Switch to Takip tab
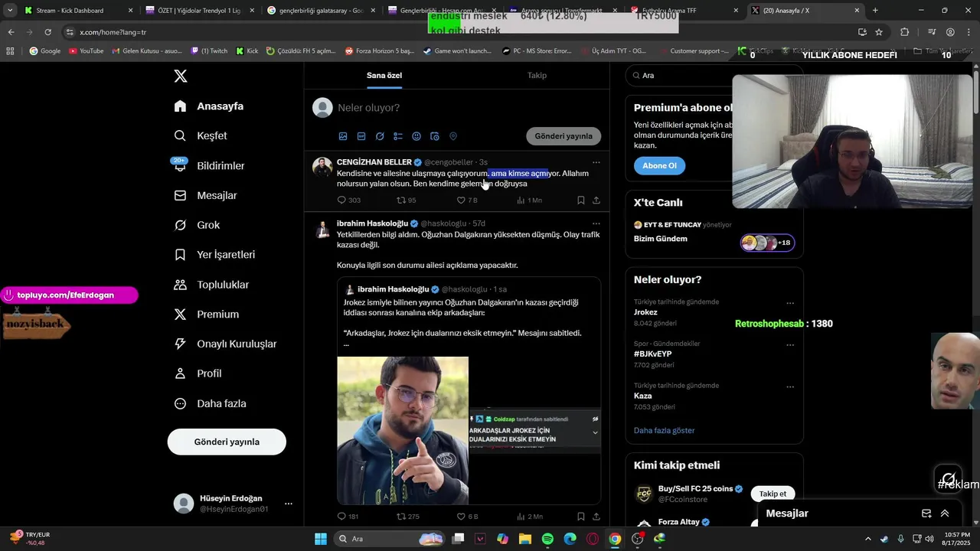The width and height of the screenshot is (980, 551). (x=537, y=75)
